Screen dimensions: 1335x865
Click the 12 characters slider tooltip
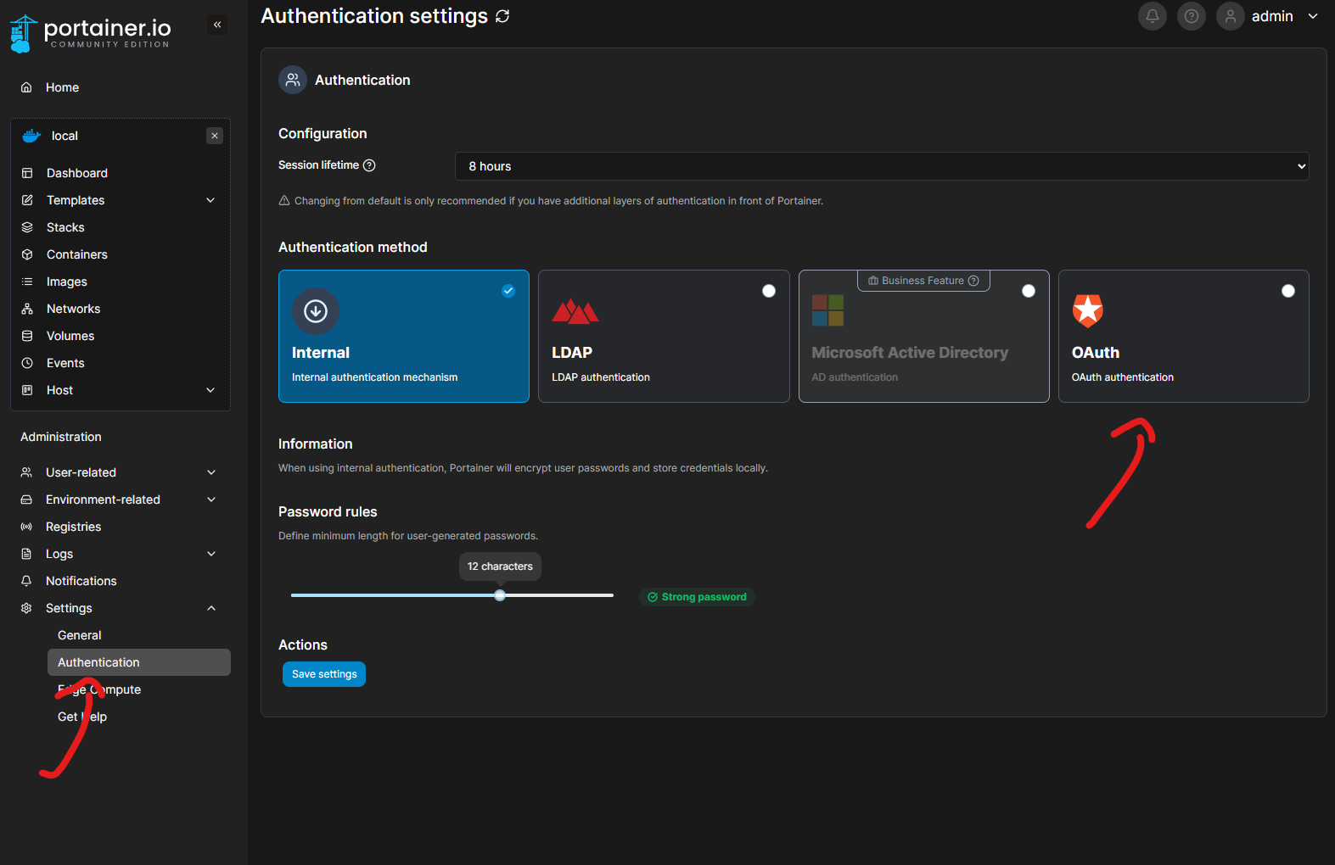500,566
